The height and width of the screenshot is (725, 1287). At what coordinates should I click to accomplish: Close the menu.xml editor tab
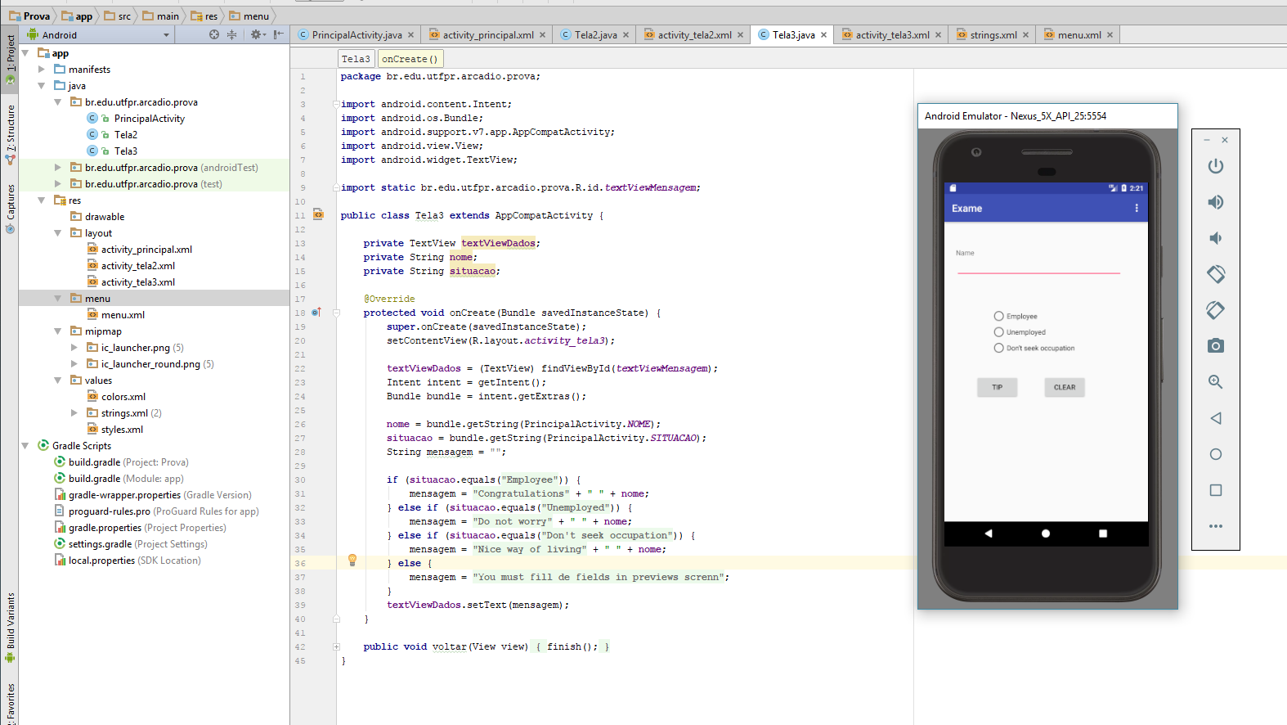tap(1110, 35)
